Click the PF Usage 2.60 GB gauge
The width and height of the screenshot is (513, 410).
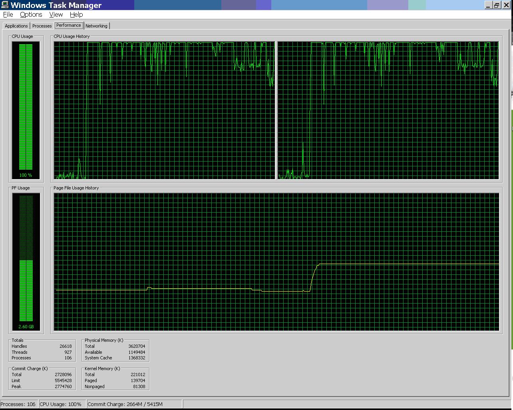click(x=26, y=262)
